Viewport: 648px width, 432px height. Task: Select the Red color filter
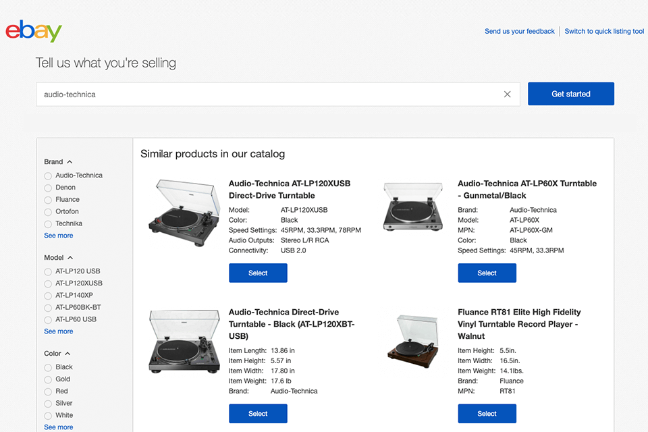click(x=48, y=391)
